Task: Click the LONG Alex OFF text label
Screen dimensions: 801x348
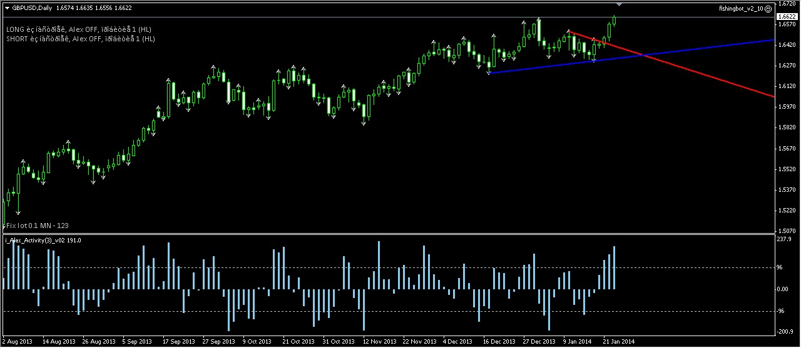Action: [x=78, y=29]
